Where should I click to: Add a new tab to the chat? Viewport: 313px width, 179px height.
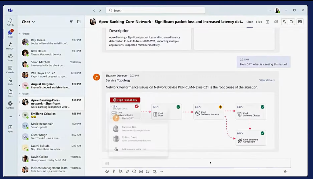(267, 22)
